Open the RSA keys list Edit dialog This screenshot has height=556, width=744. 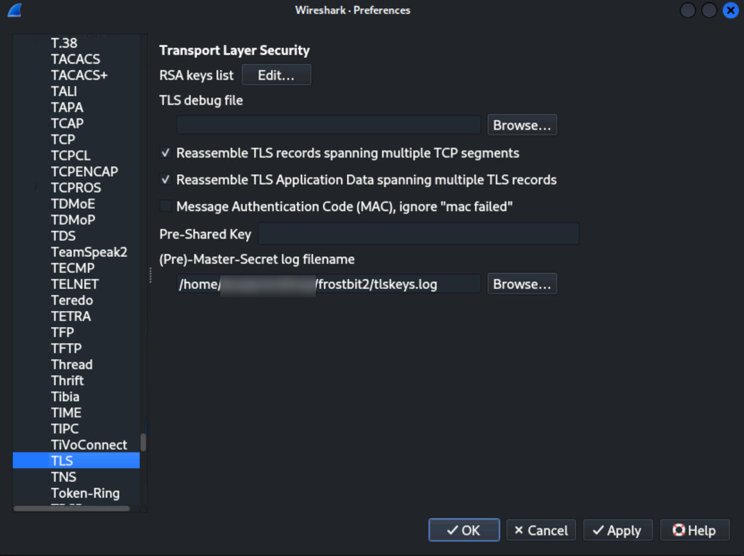coord(276,76)
